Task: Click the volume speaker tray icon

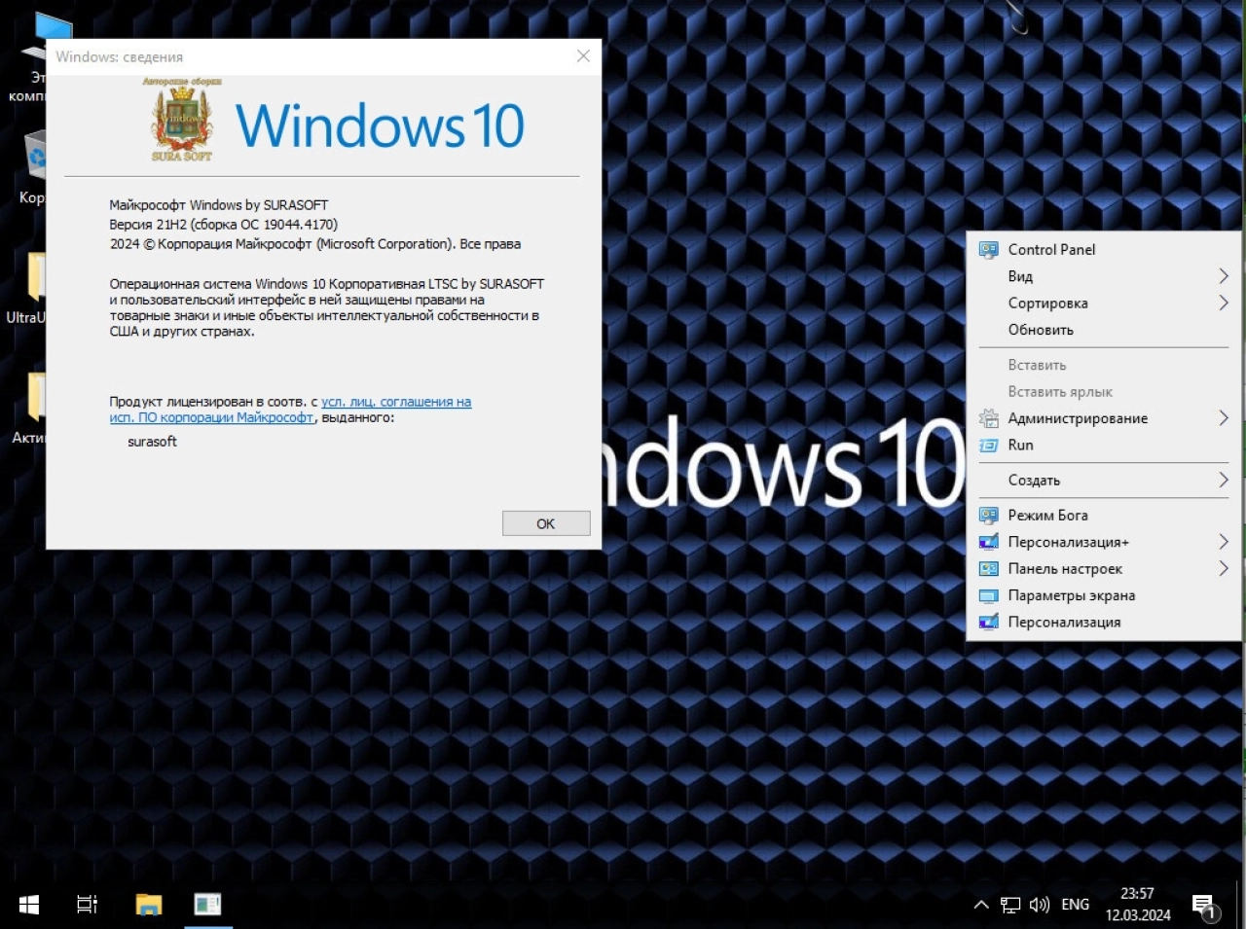Action: [x=1040, y=905]
